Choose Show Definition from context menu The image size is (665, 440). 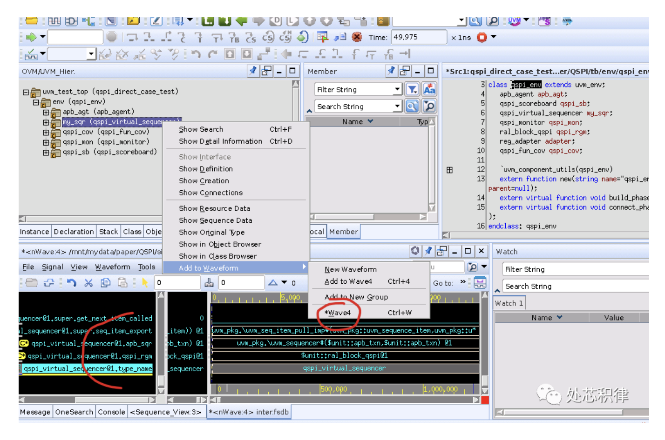pyautogui.click(x=206, y=169)
